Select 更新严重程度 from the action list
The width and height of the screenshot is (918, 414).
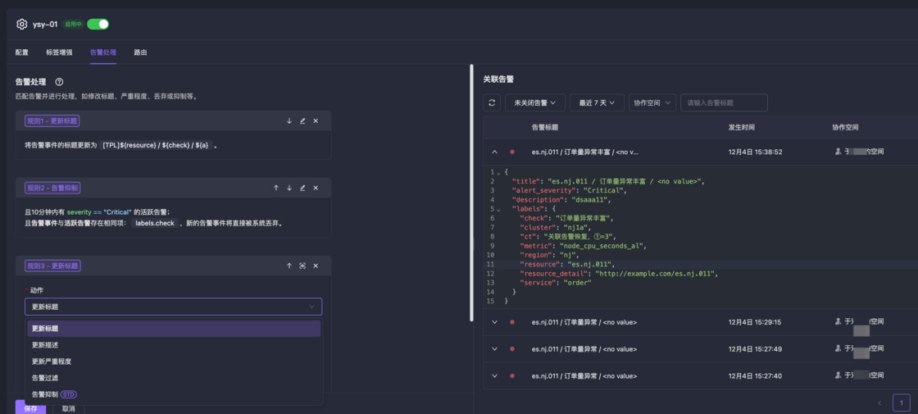(x=52, y=362)
